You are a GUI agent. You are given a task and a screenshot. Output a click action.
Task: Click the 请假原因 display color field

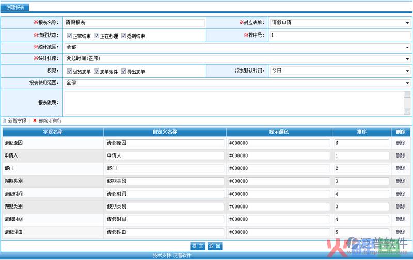click(x=279, y=143)
